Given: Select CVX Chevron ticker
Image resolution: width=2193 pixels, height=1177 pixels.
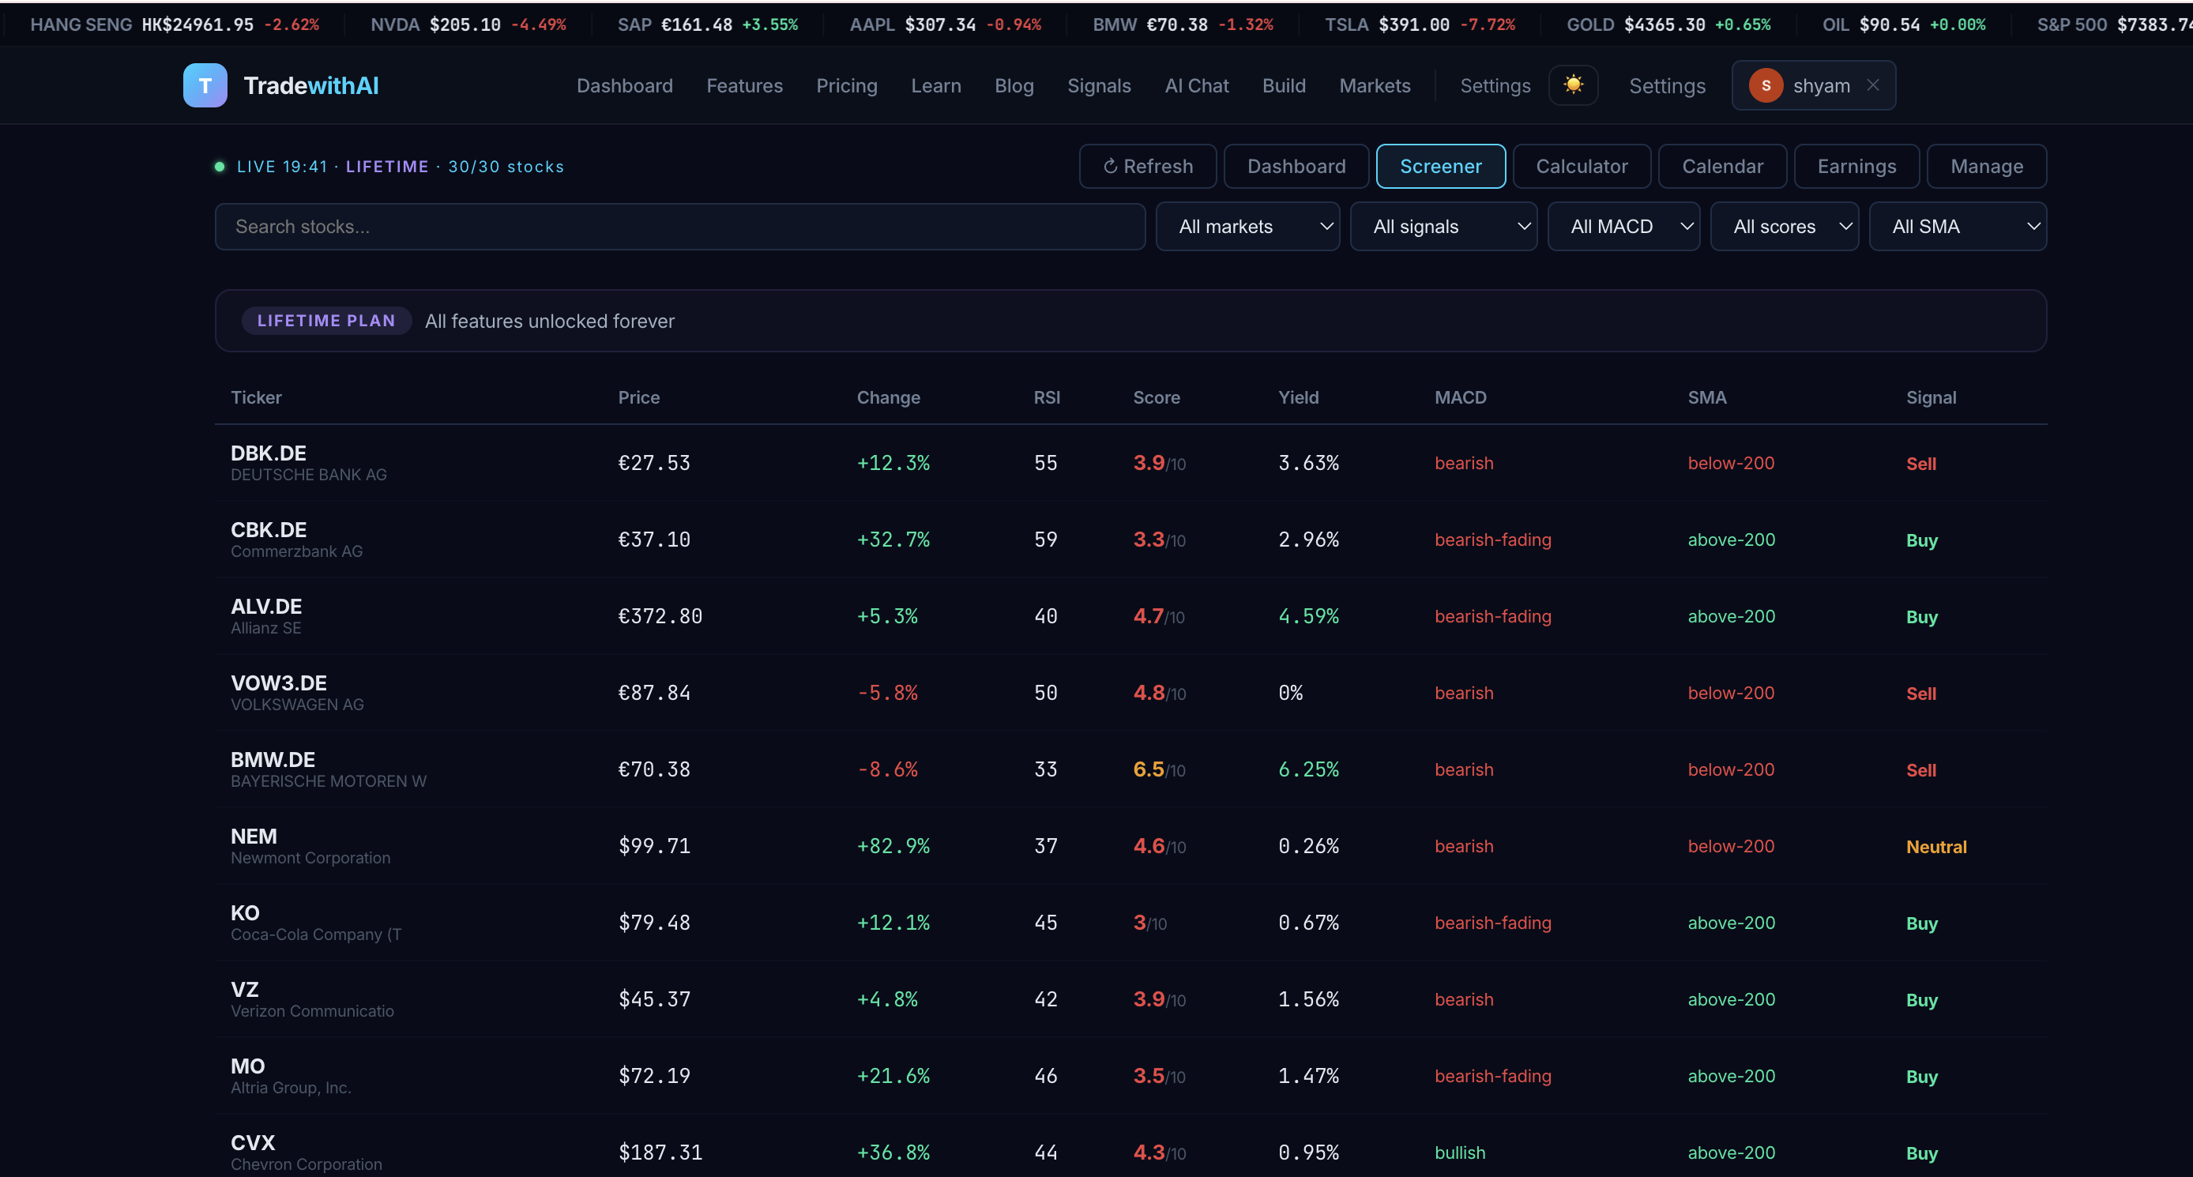Looking at the screenshot, I should pyautogui.click(x=253, y=1142).
